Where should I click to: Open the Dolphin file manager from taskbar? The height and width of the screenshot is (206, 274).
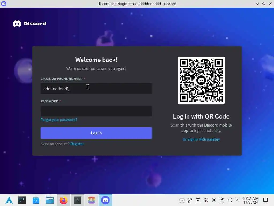[x=50, y=200]
